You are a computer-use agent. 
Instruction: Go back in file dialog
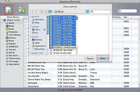pyautogui.click(x=32, y=11)
